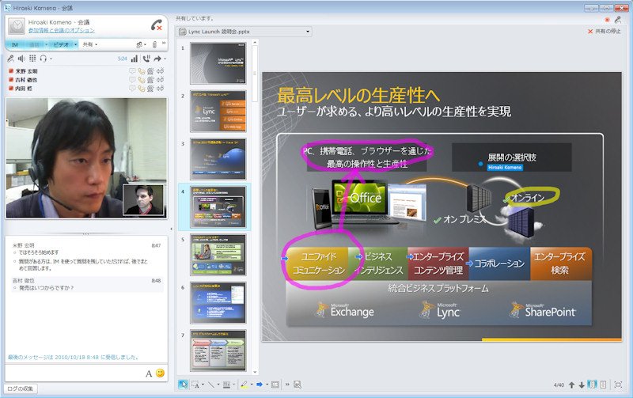
Task: Put the call on hold
Action: (x=146, y=59)
